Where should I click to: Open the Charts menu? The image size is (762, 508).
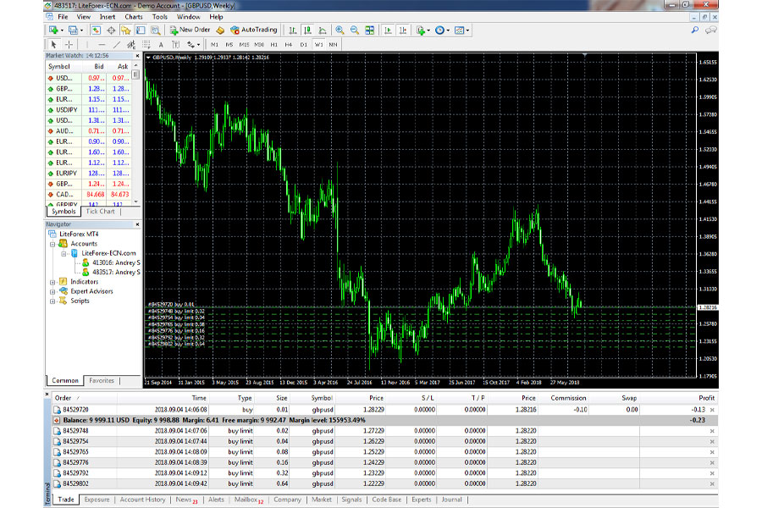(x=134, y=17)
